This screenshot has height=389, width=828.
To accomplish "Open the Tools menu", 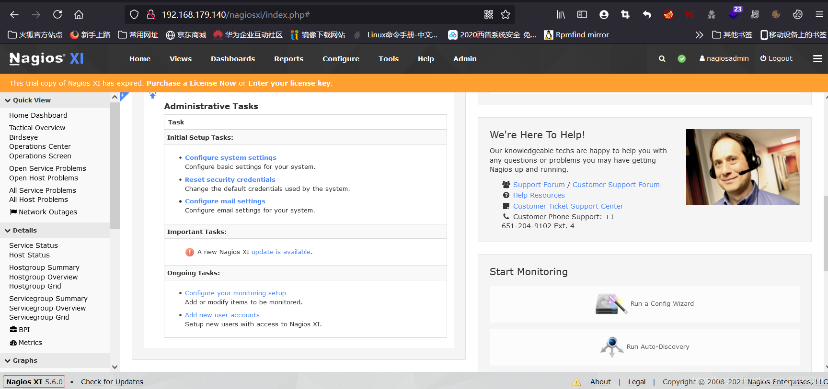I will [x=389, y=59].
